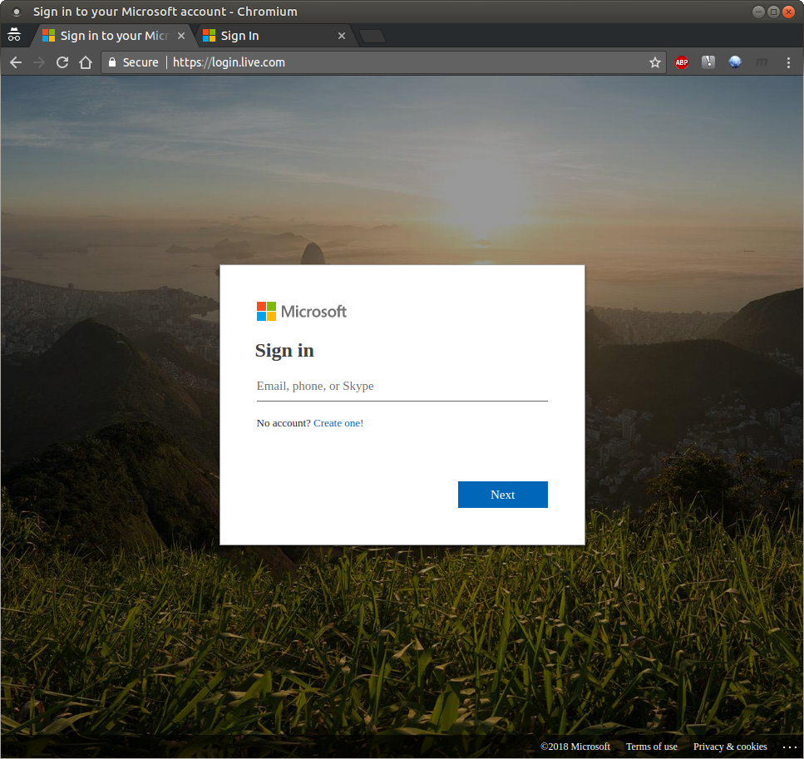804x759 pixels.
Task: Click the Email, phone, or Skype field
Action: tap(402, 387)
